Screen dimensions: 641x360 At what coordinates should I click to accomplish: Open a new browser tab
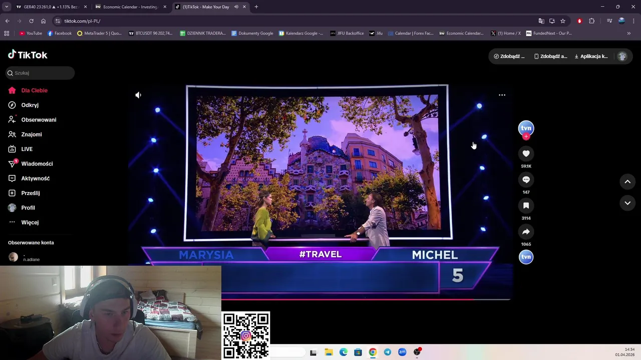[256, 7]
